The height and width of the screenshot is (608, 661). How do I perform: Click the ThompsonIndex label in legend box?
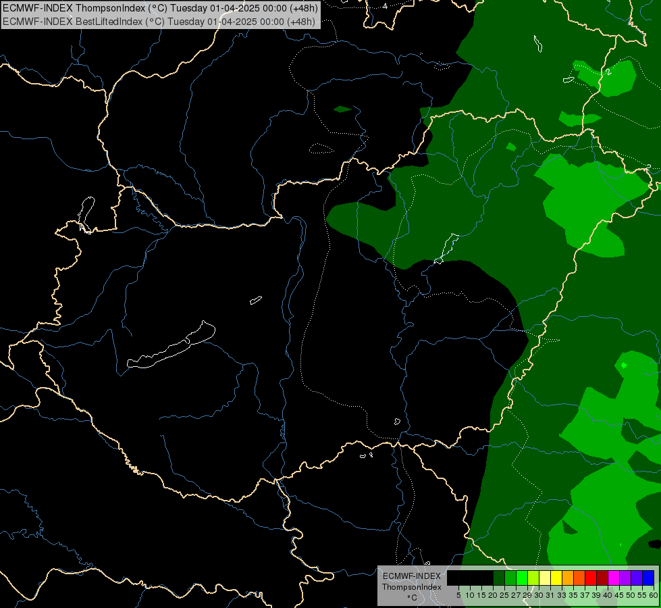coord(412,587)
